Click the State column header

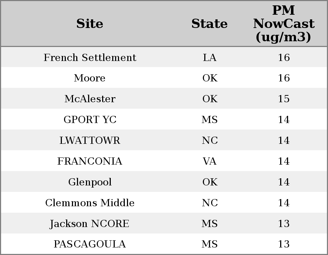pyautogui.click(x=209, y=24)
